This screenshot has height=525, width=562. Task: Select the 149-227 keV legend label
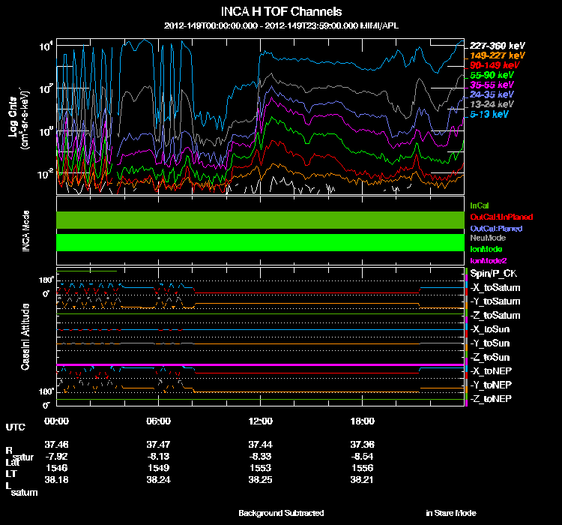tap(497, 55)
